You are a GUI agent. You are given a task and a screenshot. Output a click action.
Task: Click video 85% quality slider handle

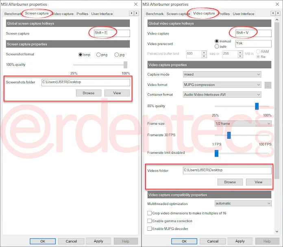coord(257,106)
